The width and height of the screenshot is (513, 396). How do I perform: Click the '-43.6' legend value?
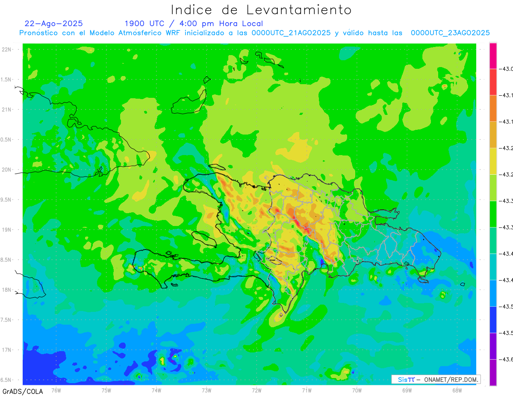(x=507, y=359)
